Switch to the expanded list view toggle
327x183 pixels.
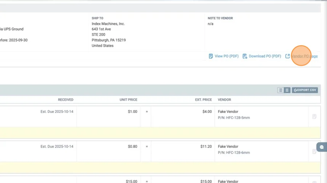point(287,90)
